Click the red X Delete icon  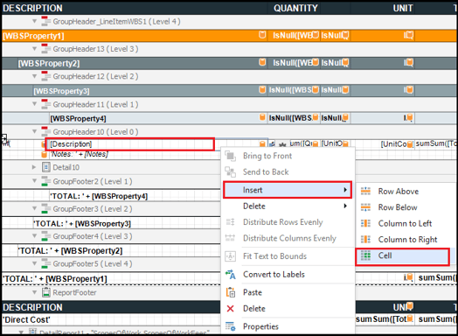coord(230,309)
